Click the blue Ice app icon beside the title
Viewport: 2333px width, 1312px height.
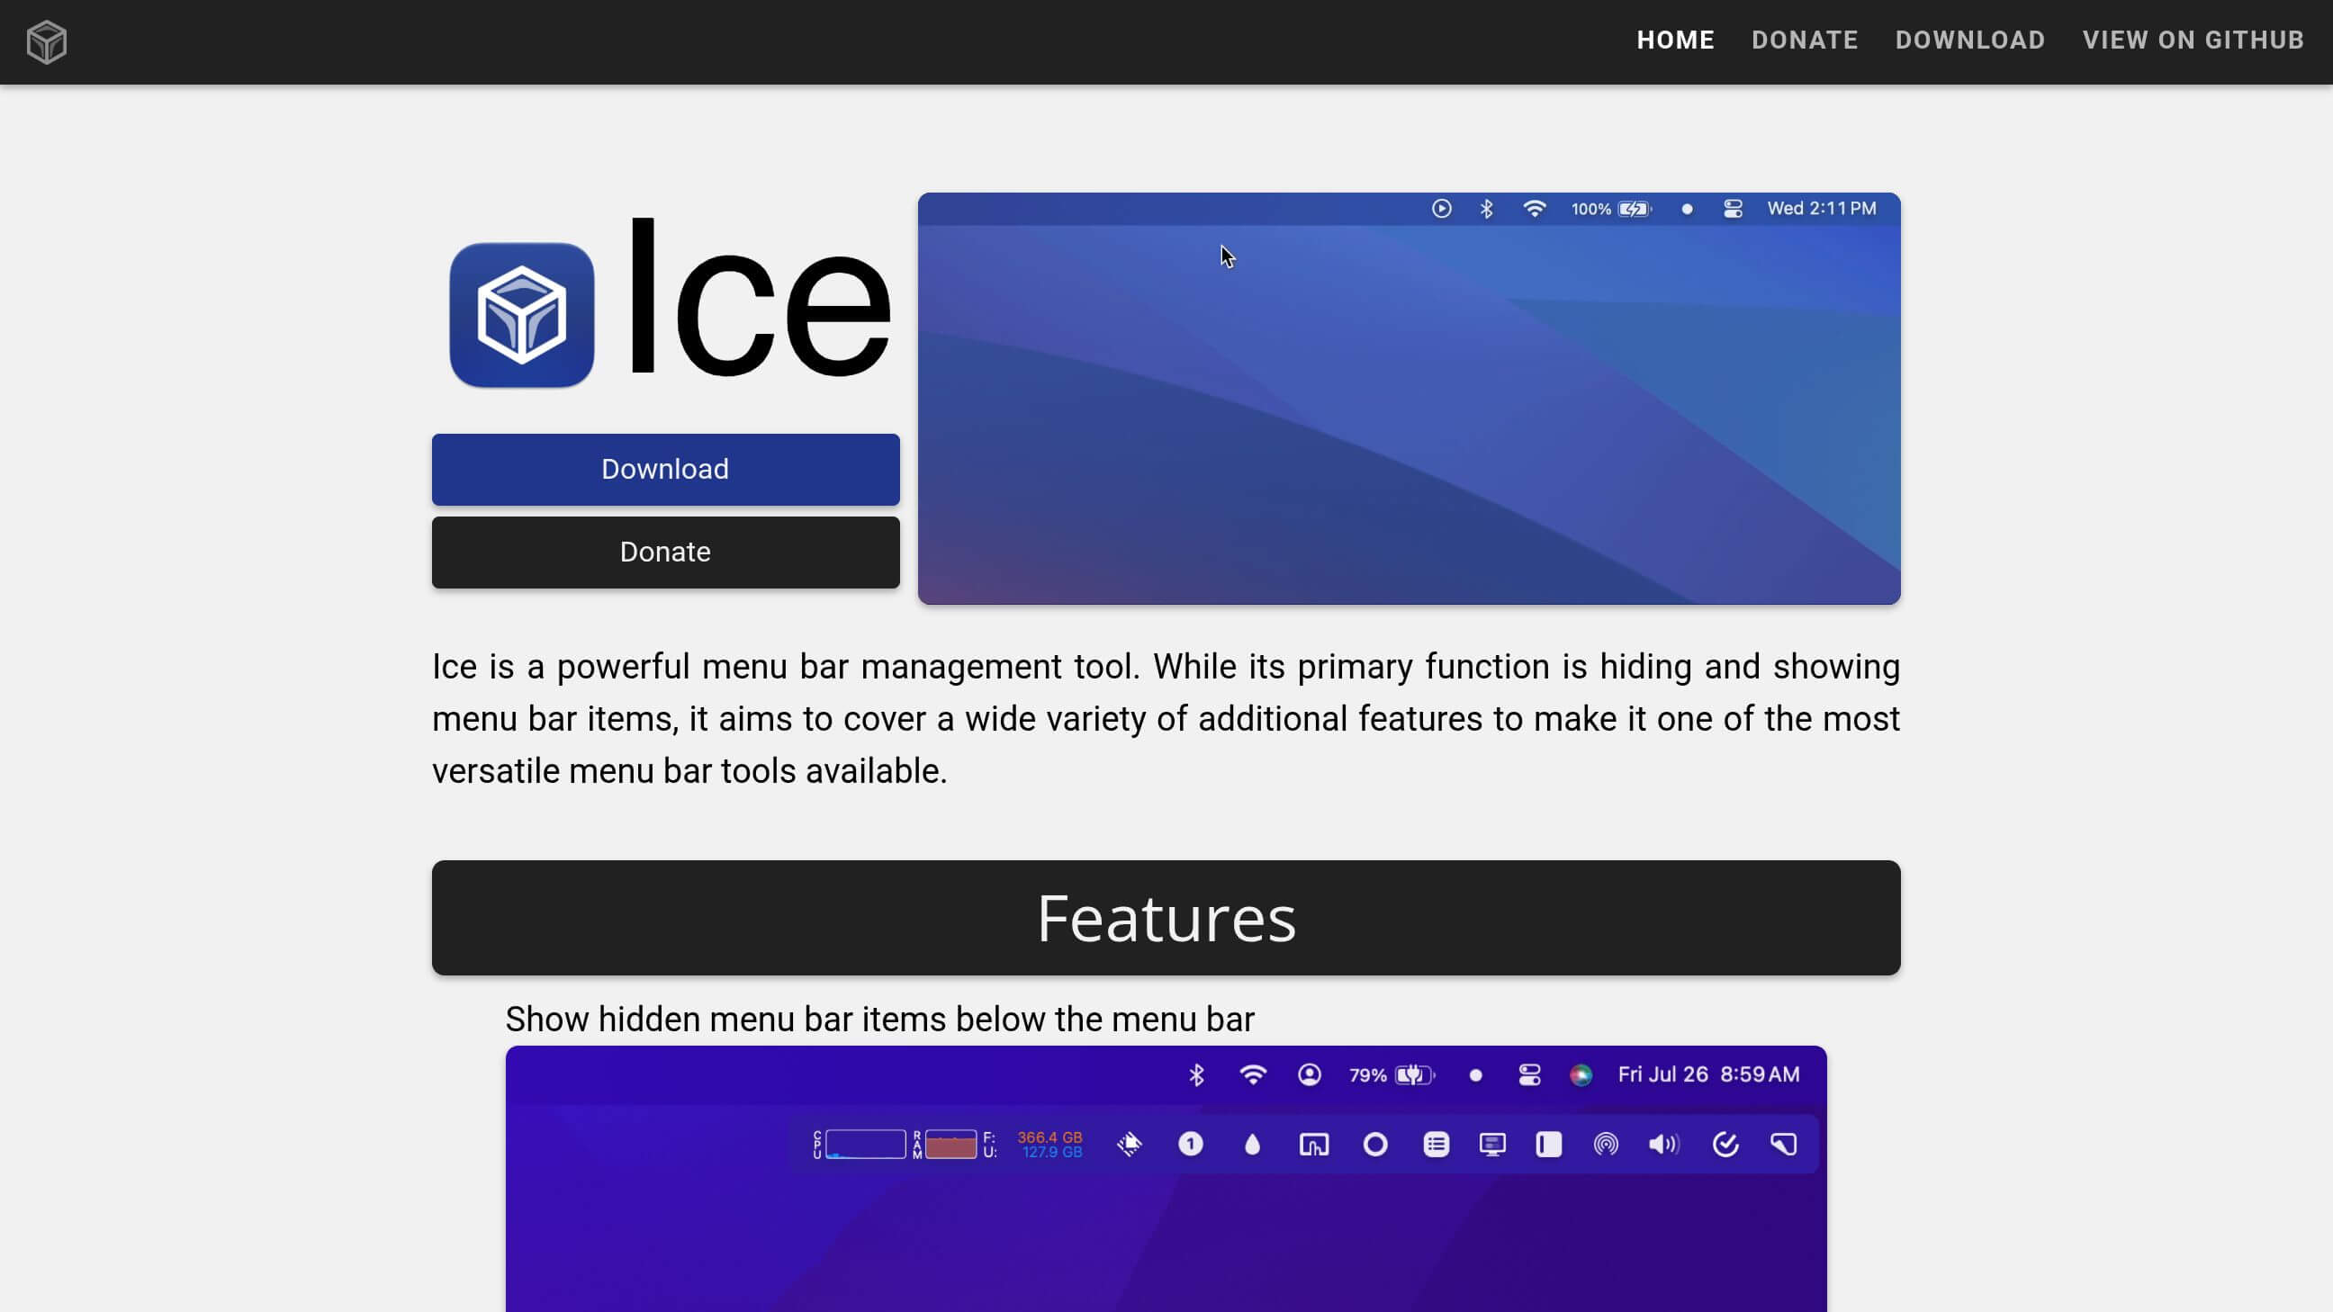point(522,315)
